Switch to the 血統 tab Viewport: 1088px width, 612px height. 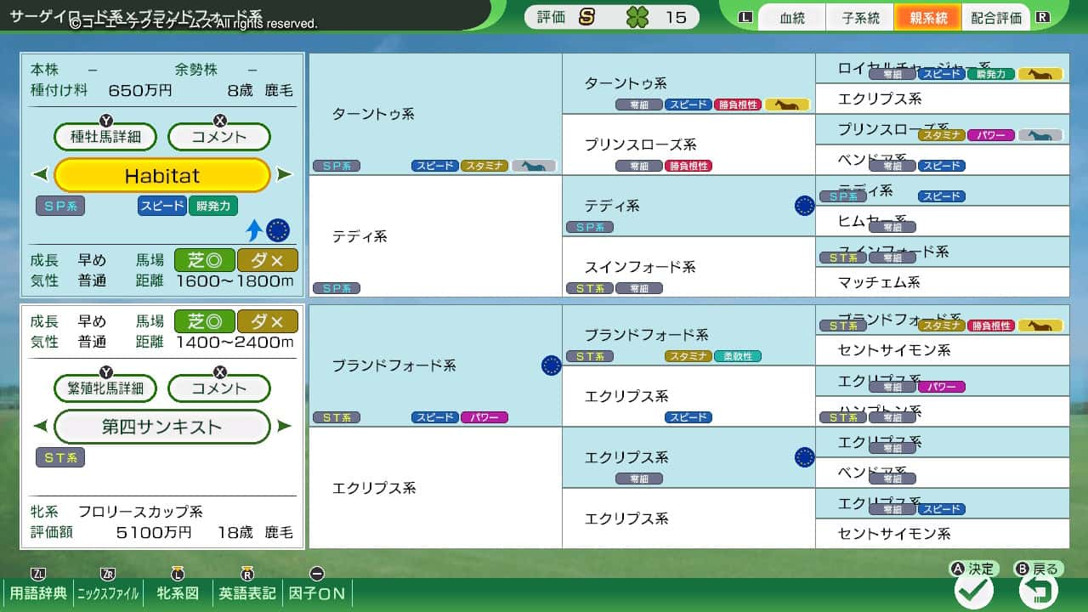point(791,18)
